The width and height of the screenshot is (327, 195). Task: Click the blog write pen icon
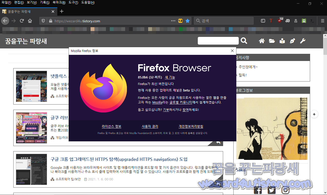tap(292, 41)
